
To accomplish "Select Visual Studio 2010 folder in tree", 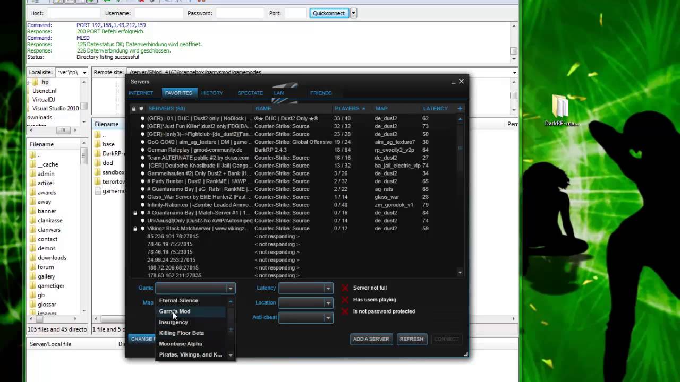I will 55,108.
